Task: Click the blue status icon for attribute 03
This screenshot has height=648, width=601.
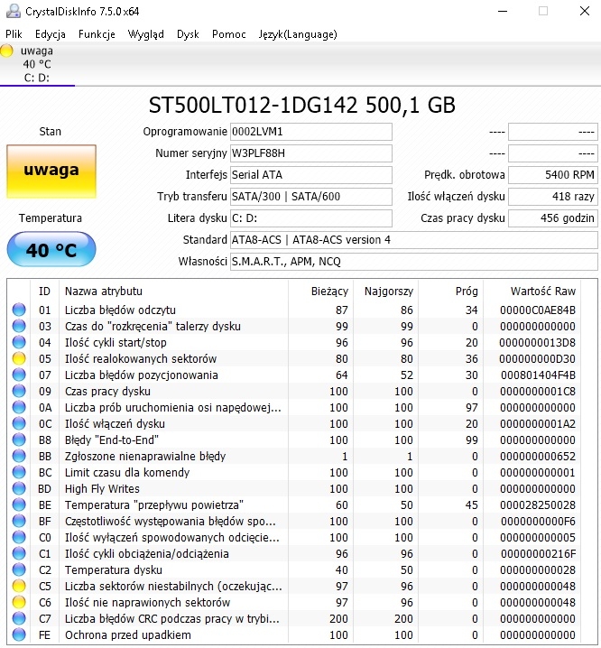Action: point(19,326)
